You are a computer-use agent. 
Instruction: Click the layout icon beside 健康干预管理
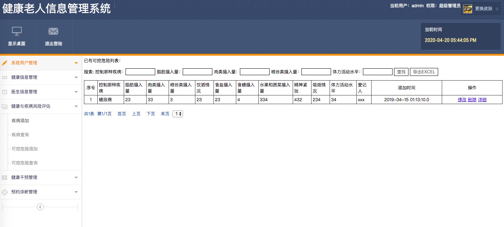[5, 177]
